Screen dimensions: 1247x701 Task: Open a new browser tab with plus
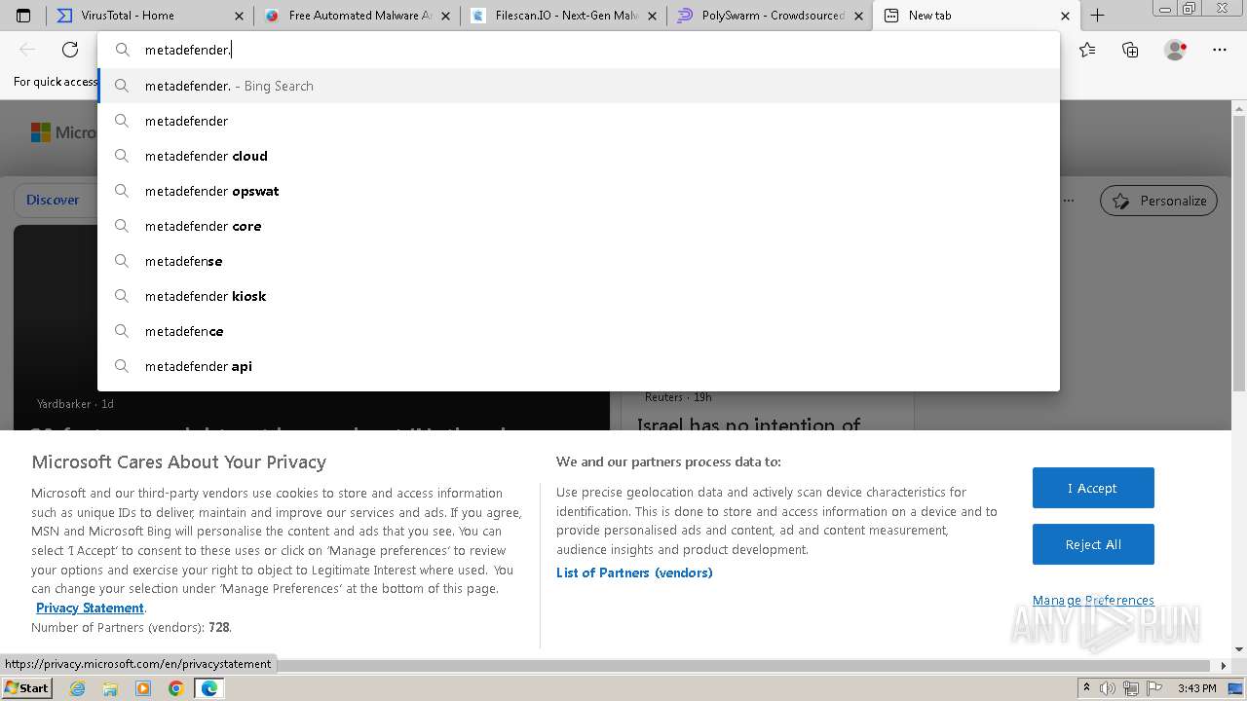(x=1097, y=15)
